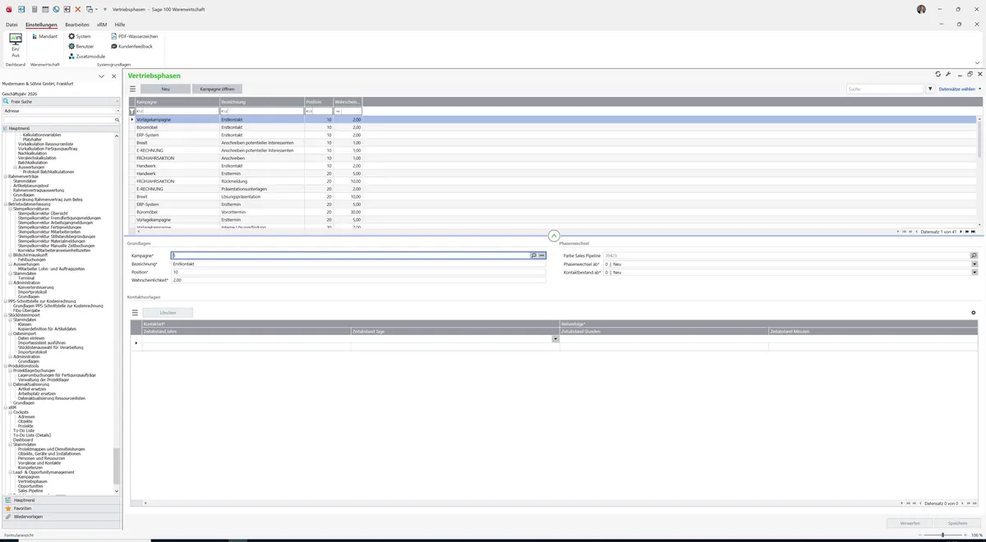986x542 pixels.
Task: Click the Löschen button in Kontaktvorlagen
Action: [x=168, y=313]
